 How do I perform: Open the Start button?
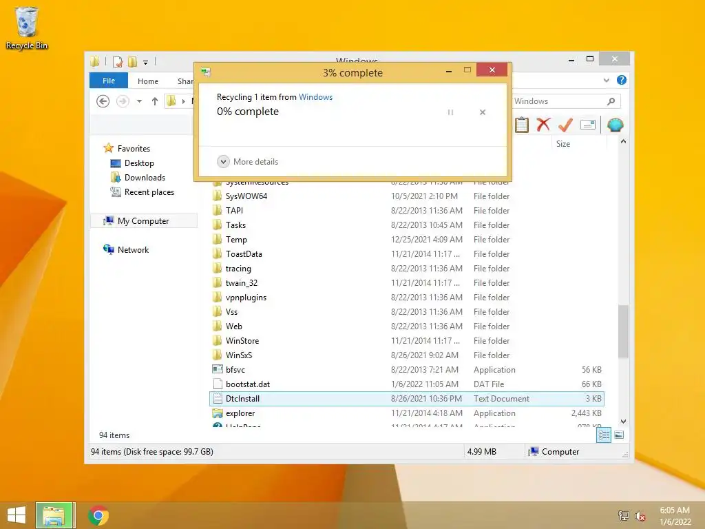(17, 515)
